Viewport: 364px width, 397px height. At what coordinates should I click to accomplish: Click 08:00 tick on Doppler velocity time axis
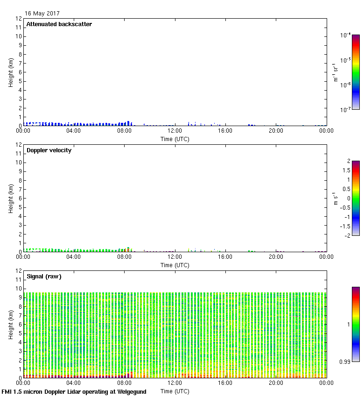pyautogui.click(x=124, y=257)
